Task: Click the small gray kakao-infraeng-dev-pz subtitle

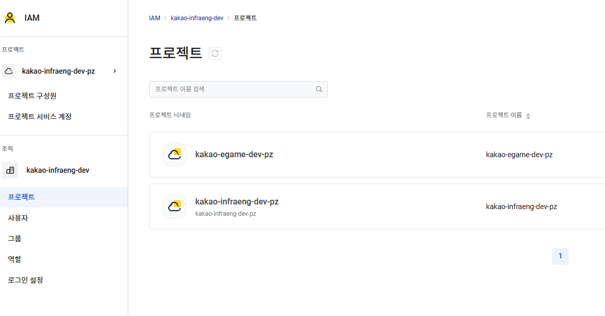Action: [x=226, y=213]
